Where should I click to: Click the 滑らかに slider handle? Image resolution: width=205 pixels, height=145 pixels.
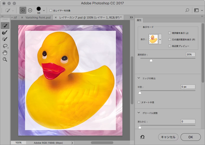140,127
